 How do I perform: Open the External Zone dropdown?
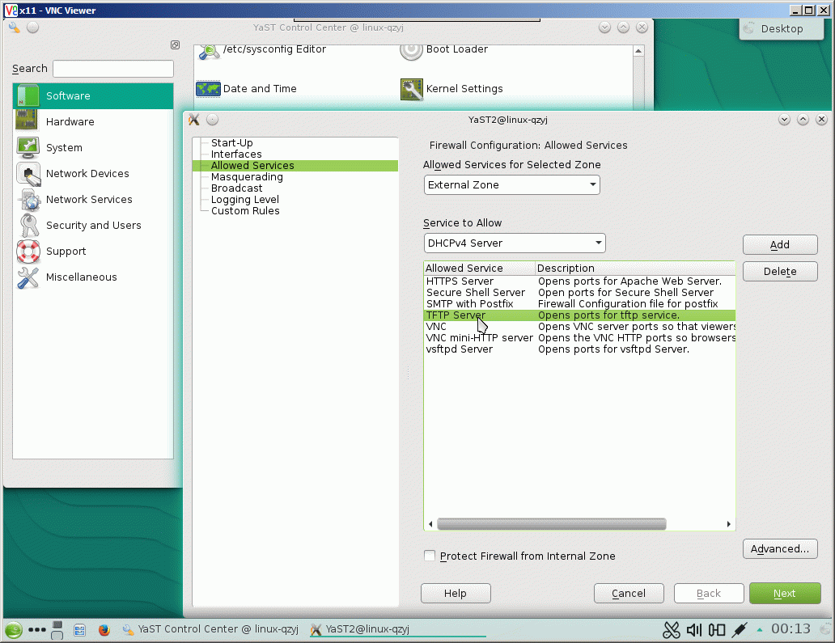(x=511, y=184)
